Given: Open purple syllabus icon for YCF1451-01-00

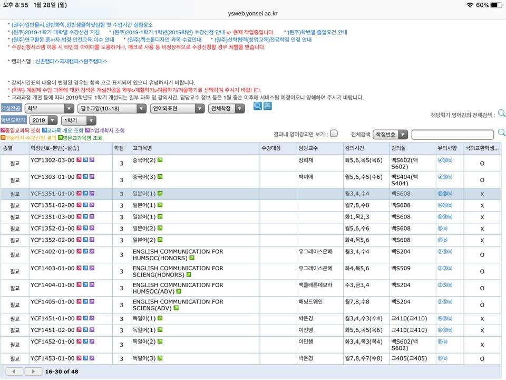Looking at the screenshot, I should click(x=92, y=319).
